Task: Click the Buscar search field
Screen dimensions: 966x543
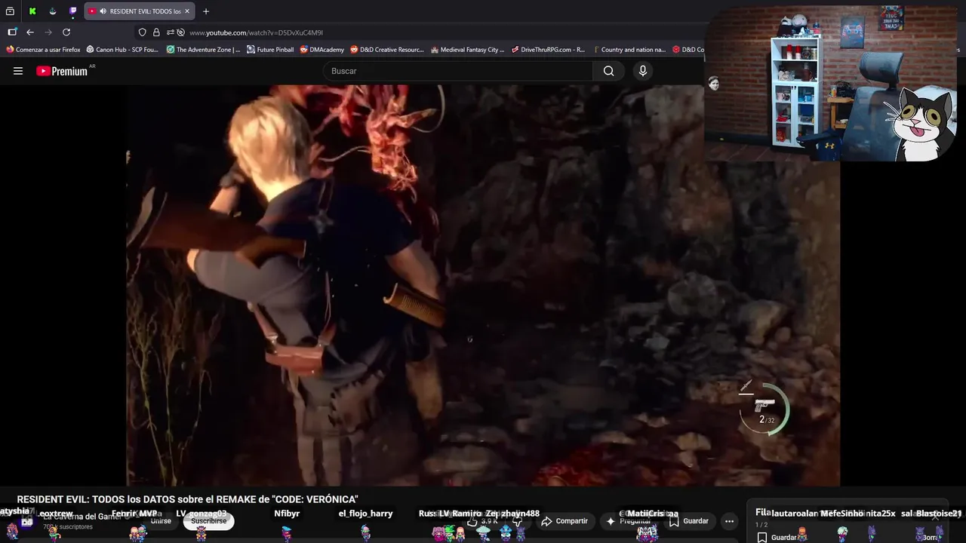Action: pyautogui.click(x=458, y=71)
